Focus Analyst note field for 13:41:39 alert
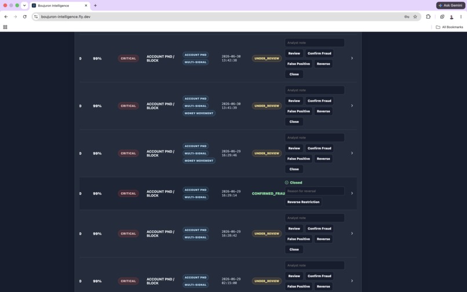The width and height of the screenshot is (467, 292). [x=315, y=90]
